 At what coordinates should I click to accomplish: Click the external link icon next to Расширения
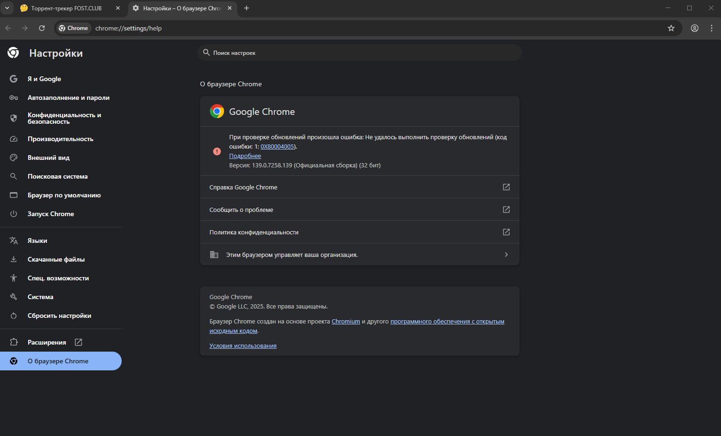tap(78, 342)
